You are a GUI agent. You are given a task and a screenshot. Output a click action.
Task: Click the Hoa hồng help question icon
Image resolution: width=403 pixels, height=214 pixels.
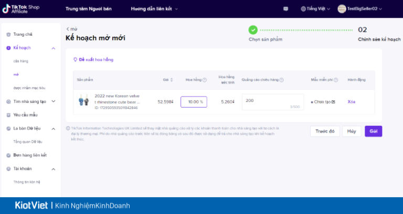[205, 80]
